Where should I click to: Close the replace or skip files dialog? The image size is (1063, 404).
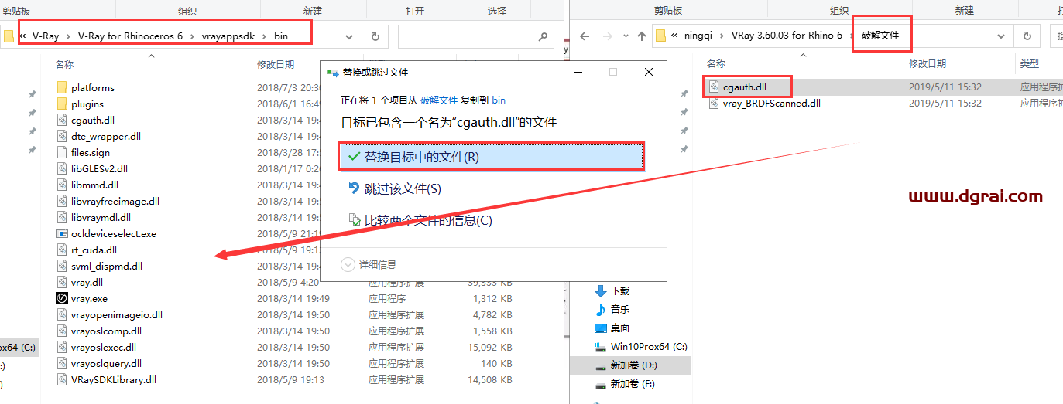click(649, 72)
